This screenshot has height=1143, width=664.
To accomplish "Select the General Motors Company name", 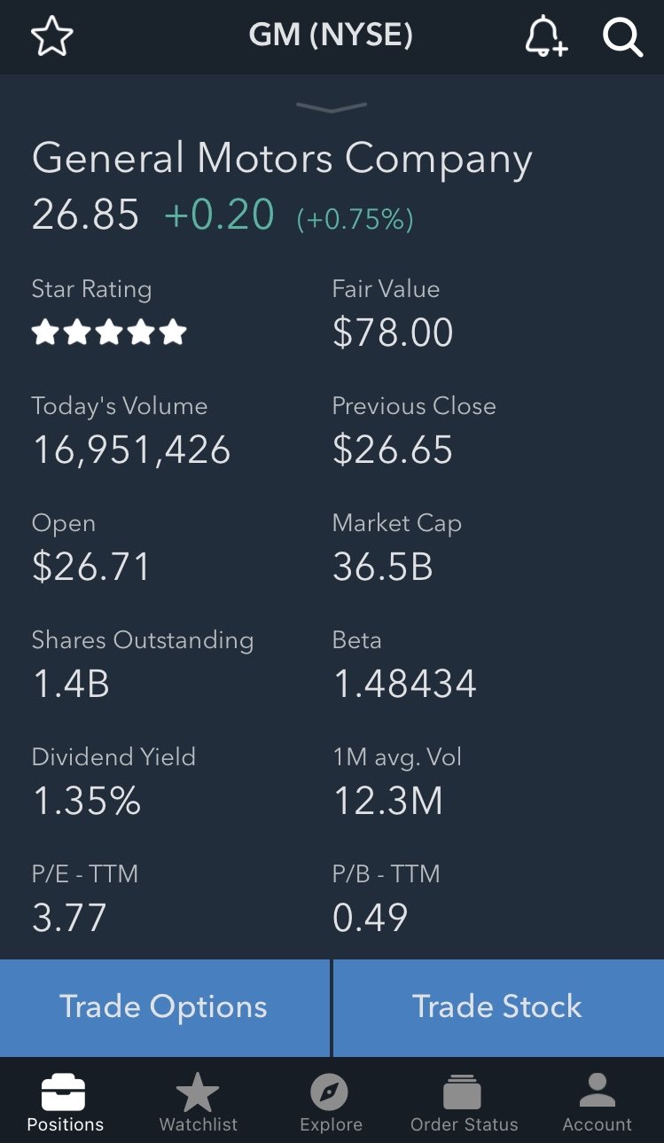I will 282,159.
